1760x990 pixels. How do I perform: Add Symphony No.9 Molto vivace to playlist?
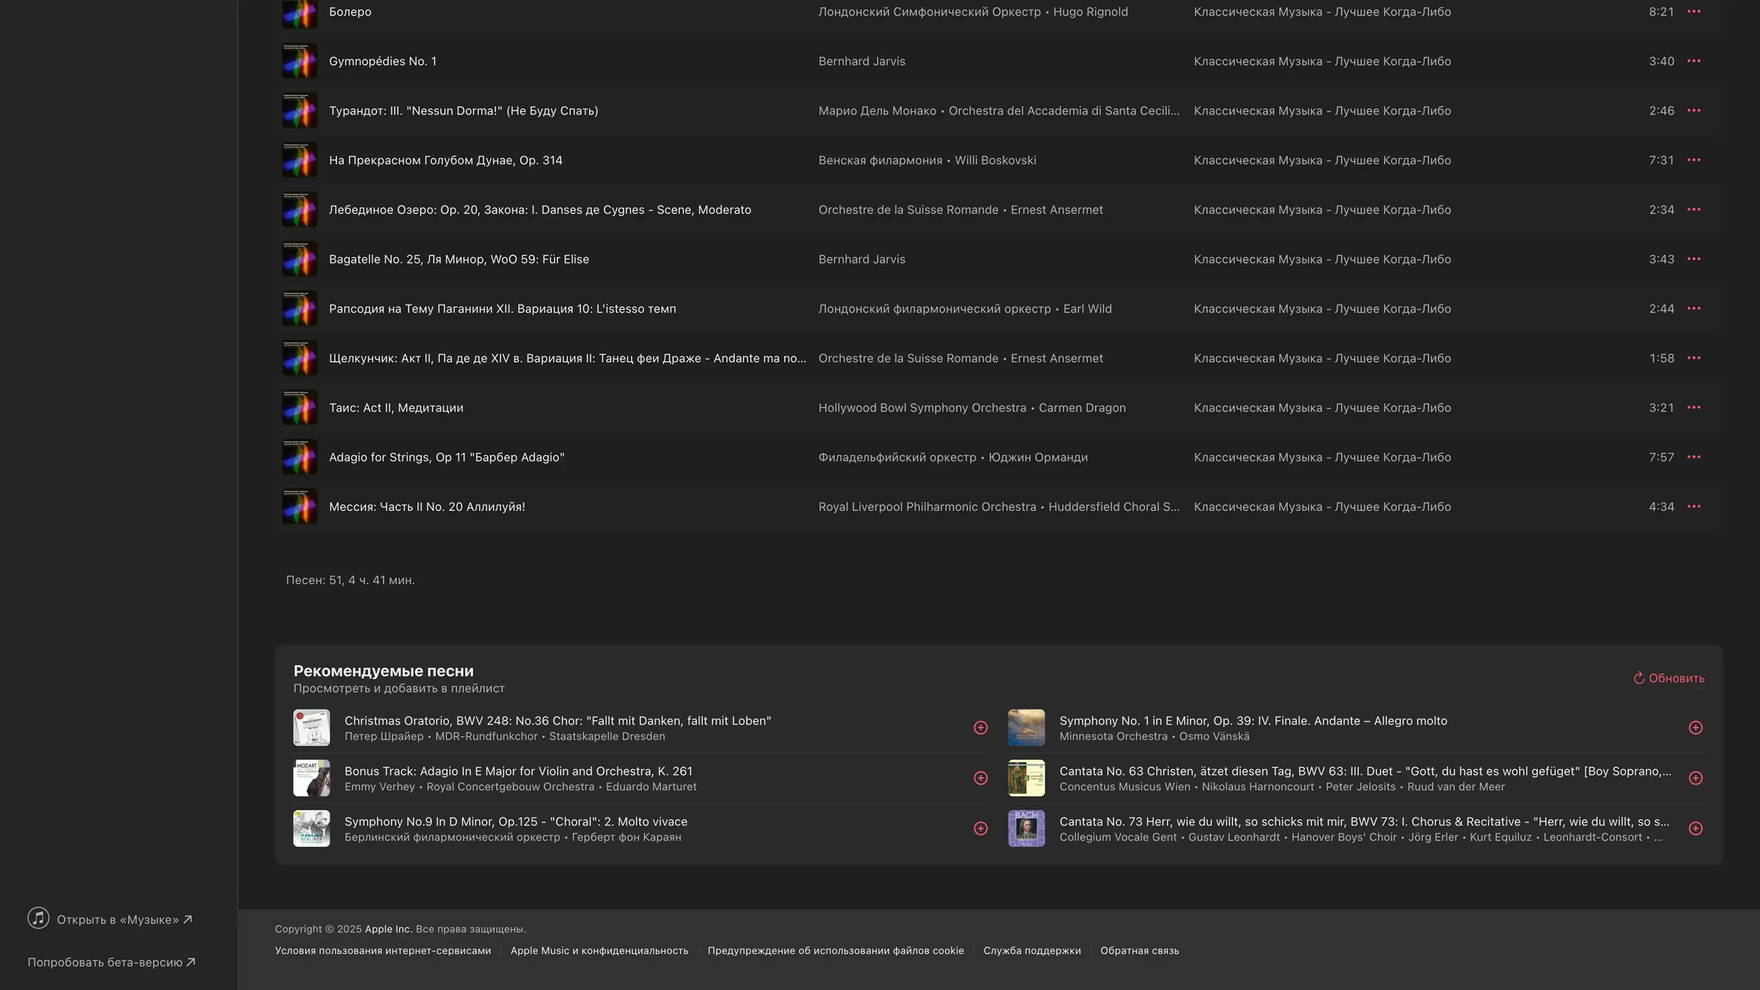(x=980, y=829)
